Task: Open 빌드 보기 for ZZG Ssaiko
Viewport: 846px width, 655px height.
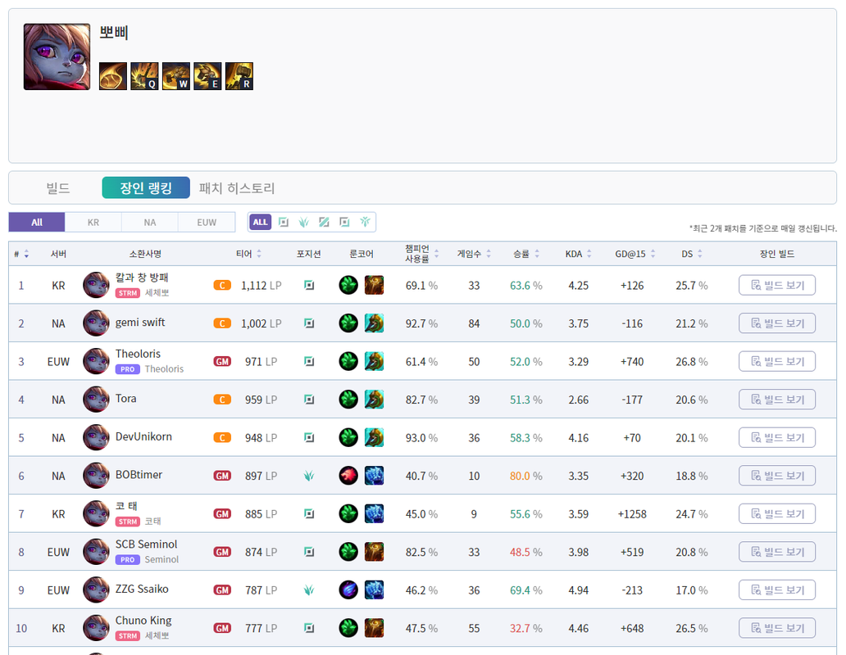Action: tap(777, 589)
